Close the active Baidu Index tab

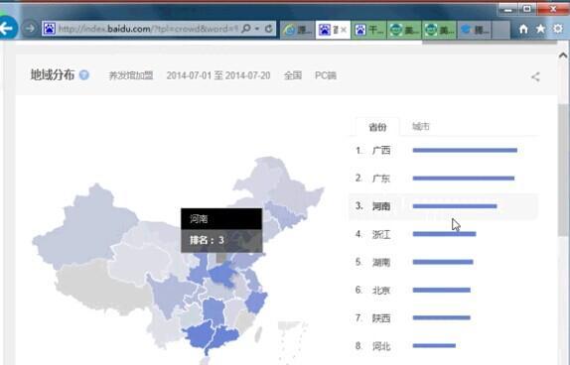[x=344, y=30]
